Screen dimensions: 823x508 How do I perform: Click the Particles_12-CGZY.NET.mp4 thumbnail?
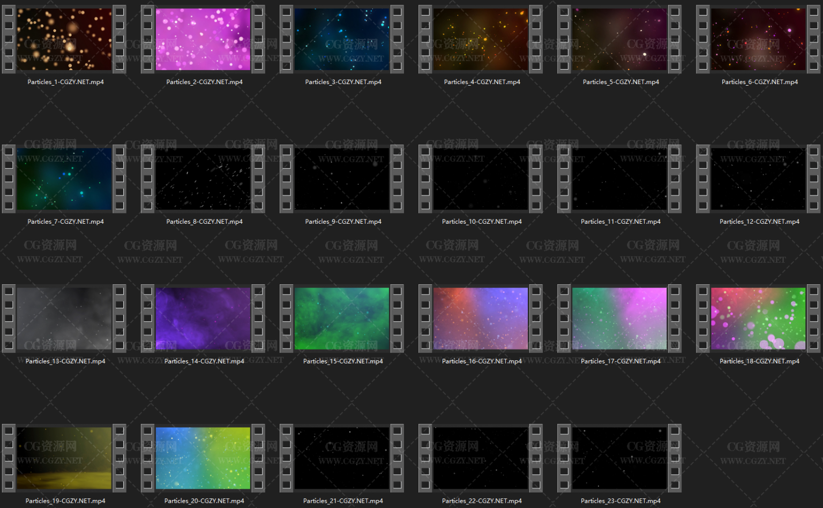[758, 179]
